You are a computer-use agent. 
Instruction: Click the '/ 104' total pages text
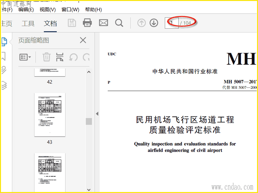click(x=185, y=23)
